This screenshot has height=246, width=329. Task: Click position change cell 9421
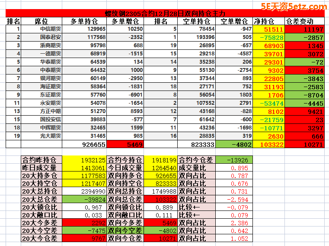(304, 111)
